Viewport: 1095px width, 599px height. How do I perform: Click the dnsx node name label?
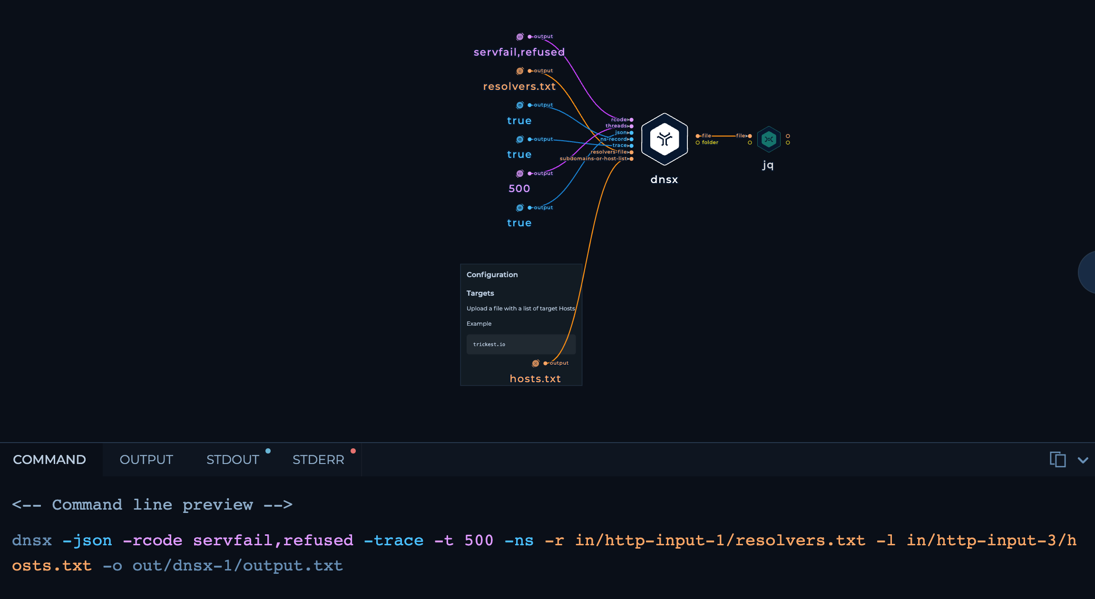(x=664, y=180)
